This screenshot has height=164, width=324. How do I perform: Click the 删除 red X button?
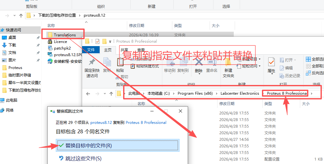click(x=199, y=66)
